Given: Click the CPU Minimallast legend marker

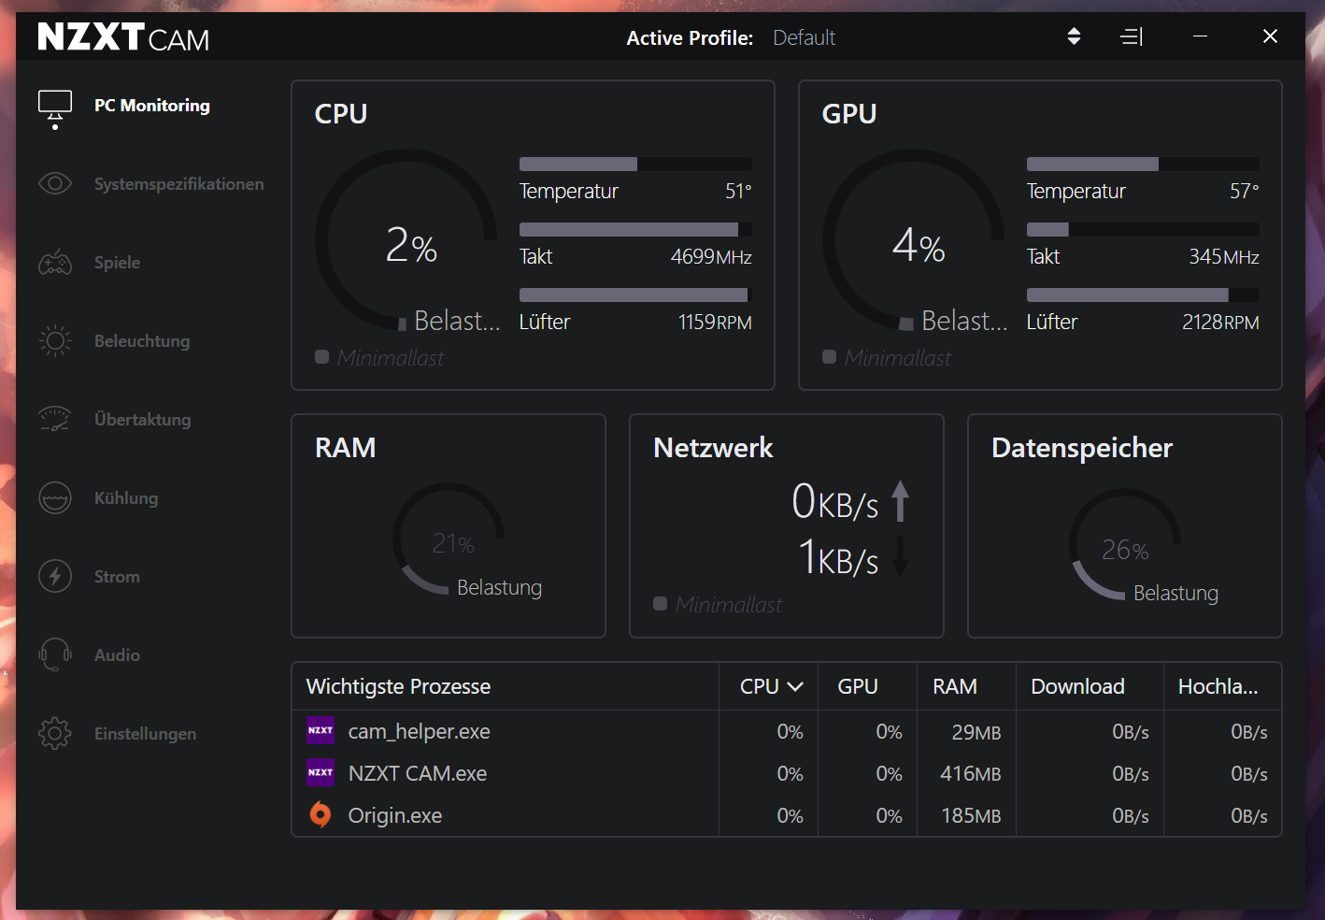Looking at the screenshot, I should [x=321, y=356].
